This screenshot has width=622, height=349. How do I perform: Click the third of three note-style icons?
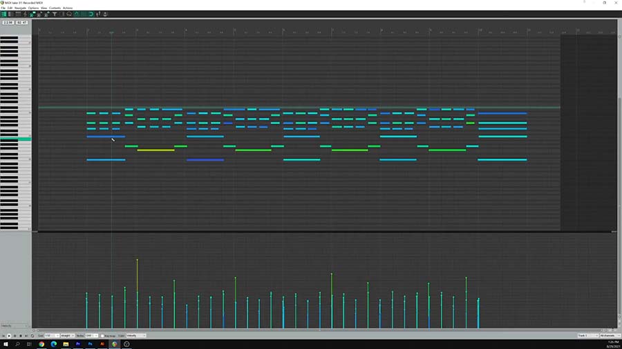46,14
